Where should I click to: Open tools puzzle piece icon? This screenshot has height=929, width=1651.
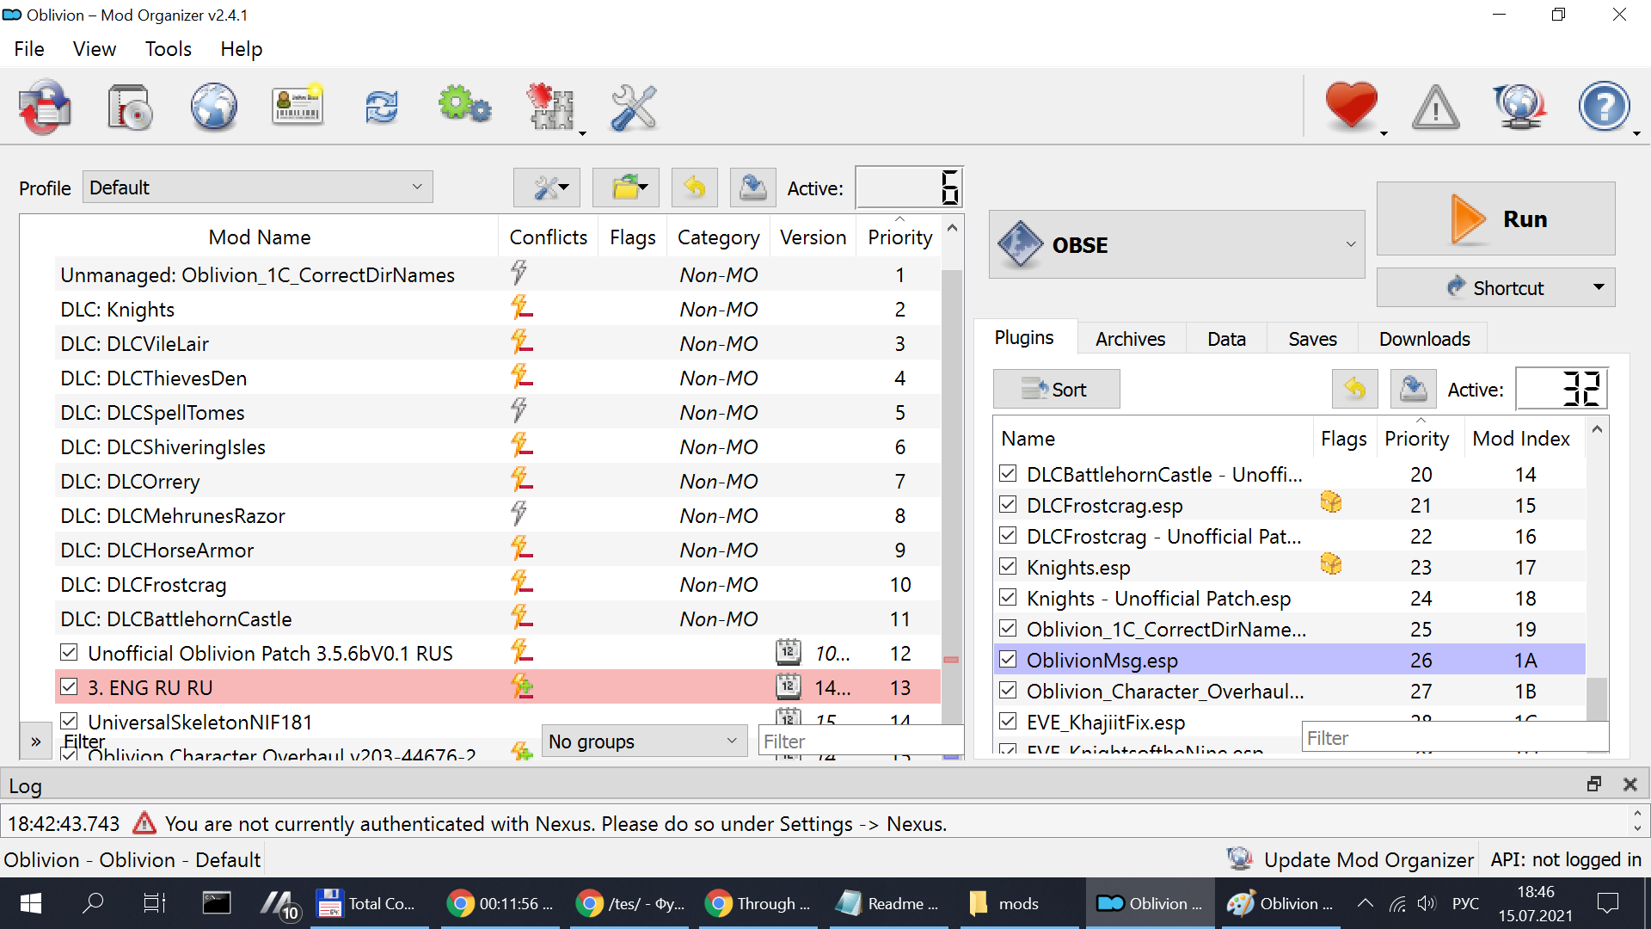coord(549,108)
